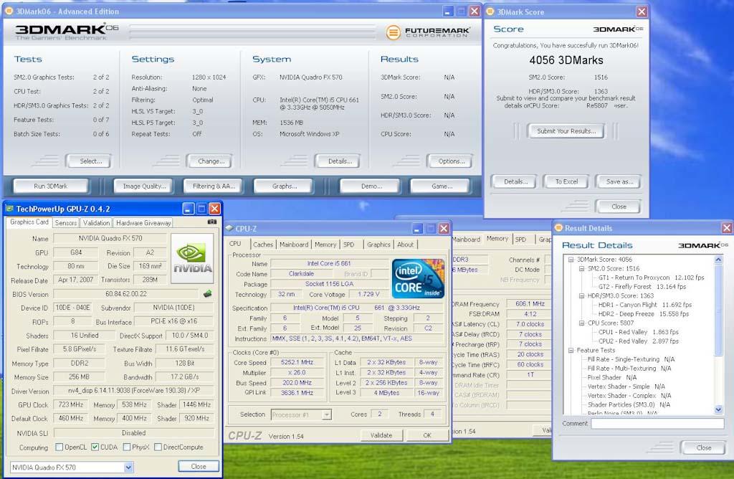Click OK in the CPU-Z window

pos(427,435)
